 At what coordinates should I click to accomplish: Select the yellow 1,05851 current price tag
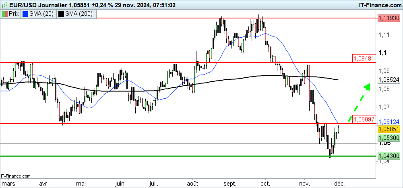coord(389,129)
